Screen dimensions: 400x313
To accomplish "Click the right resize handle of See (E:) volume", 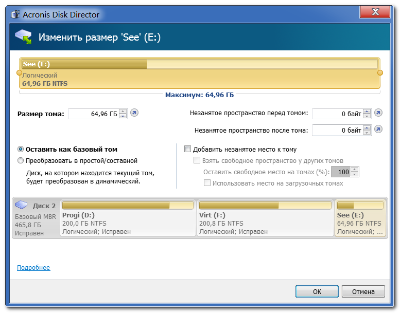I will click(380, 73).
